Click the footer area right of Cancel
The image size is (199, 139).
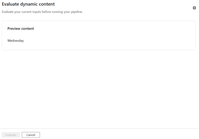[115, 135]
